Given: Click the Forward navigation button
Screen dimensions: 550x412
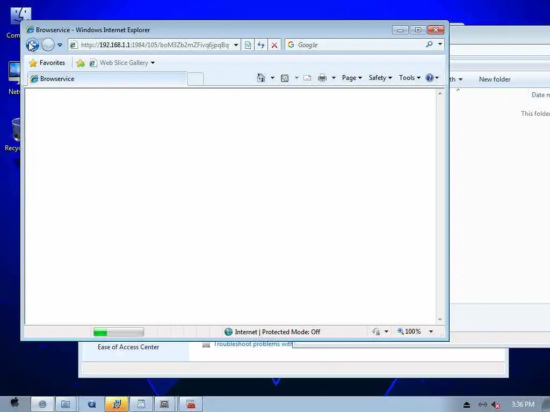Looking at the screenshot, I should coord(48,45).
